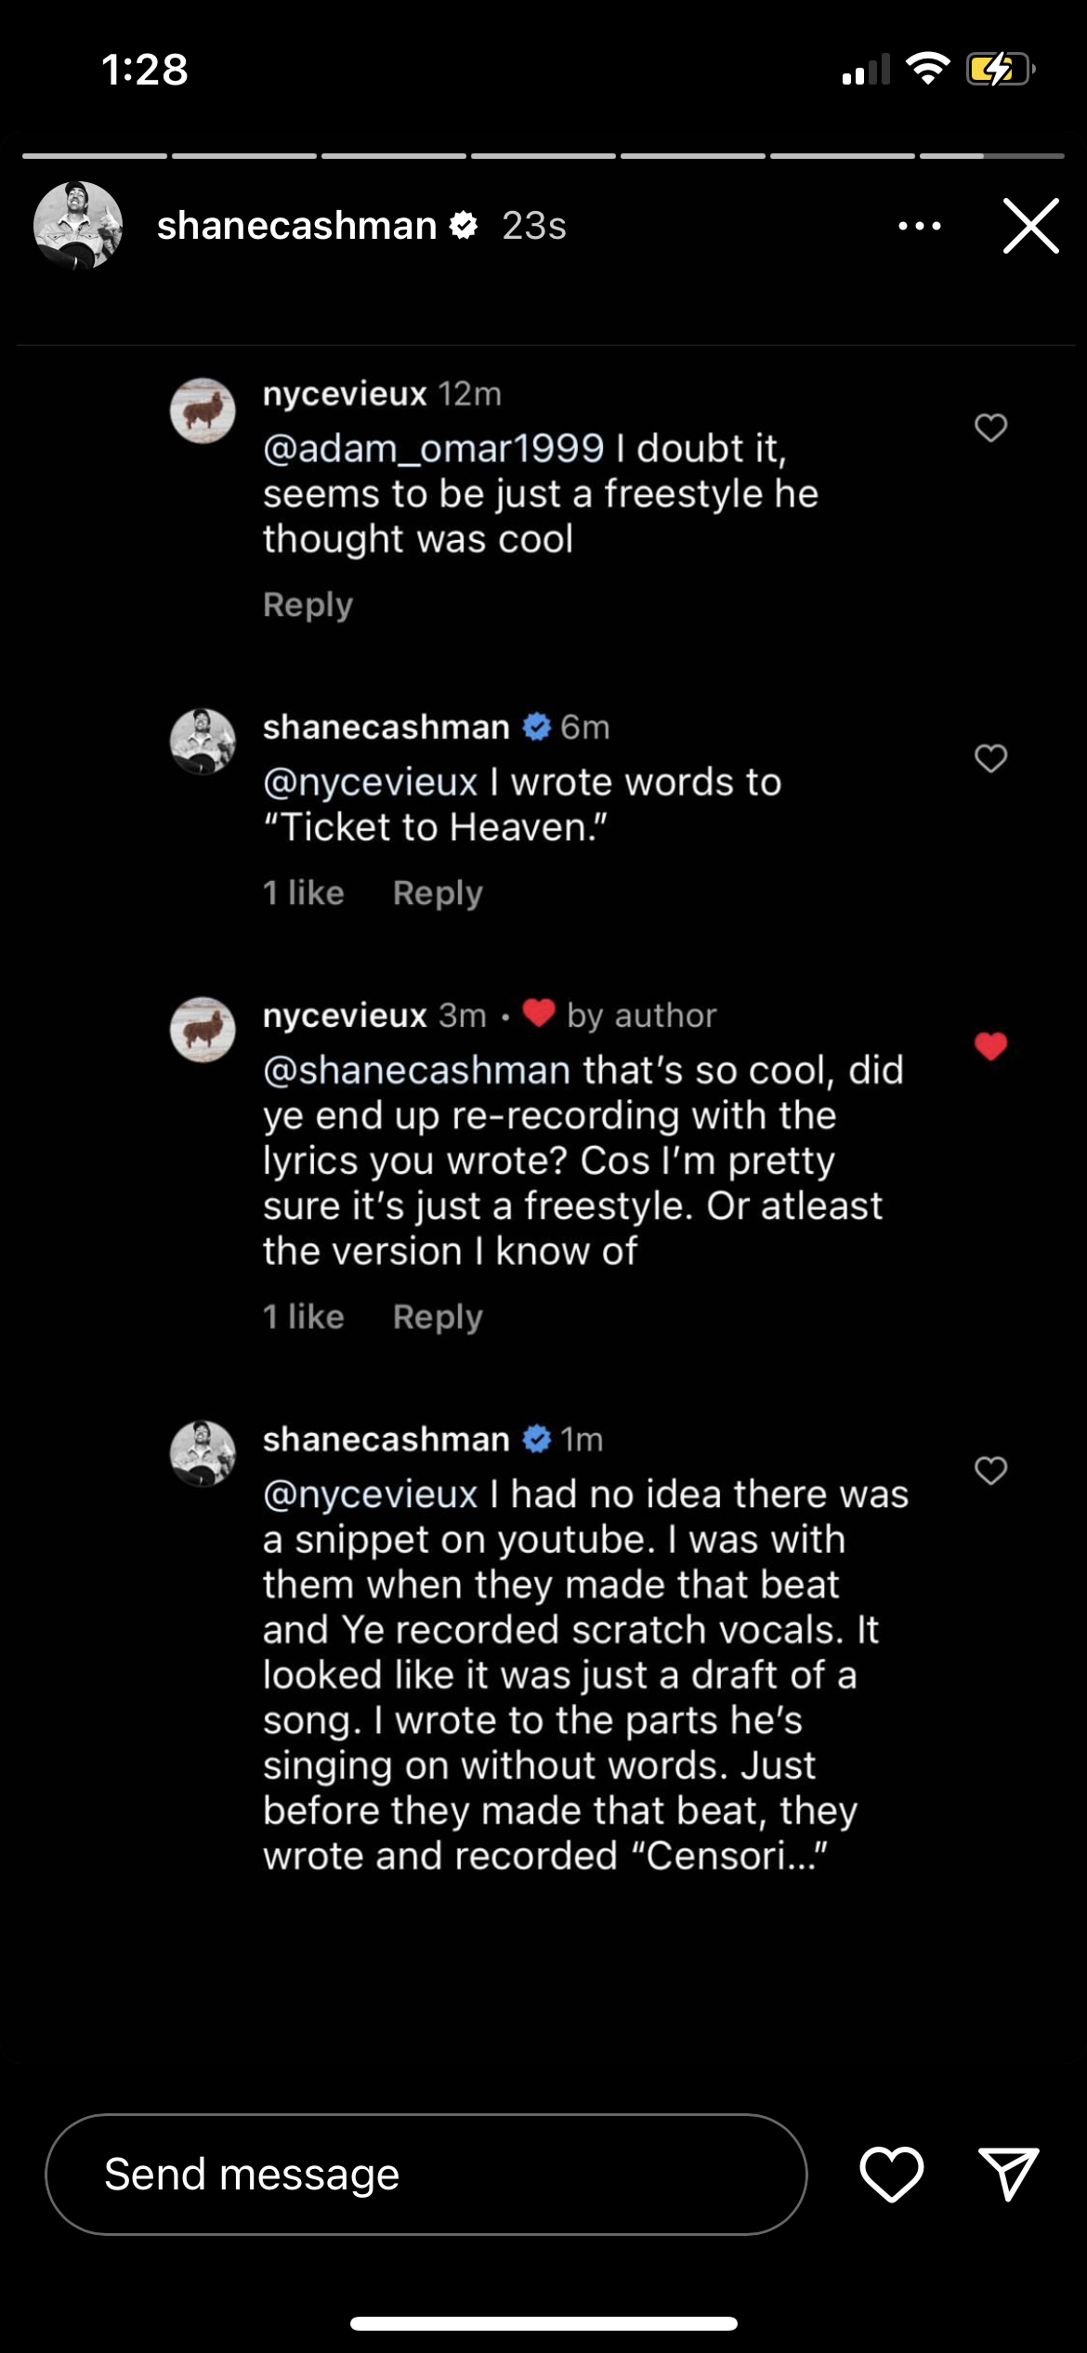Share story using the paper plane icon
The height and width of the screenshot is (2353, 1087).
coord(1008,2174)
